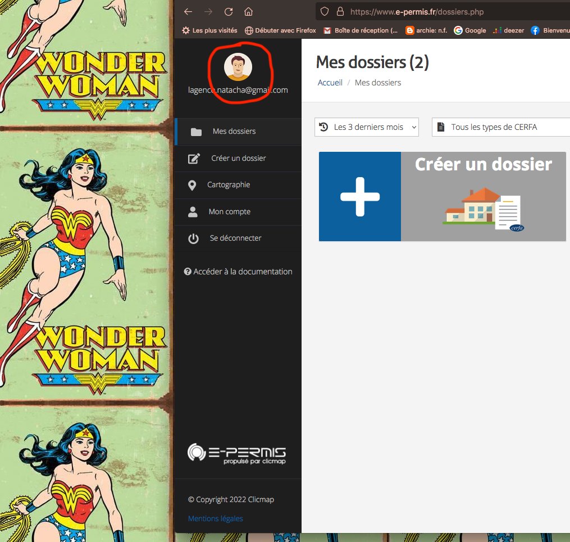Click the browser forward arrow
Screen dimensions: 570x542
point(208,12)
